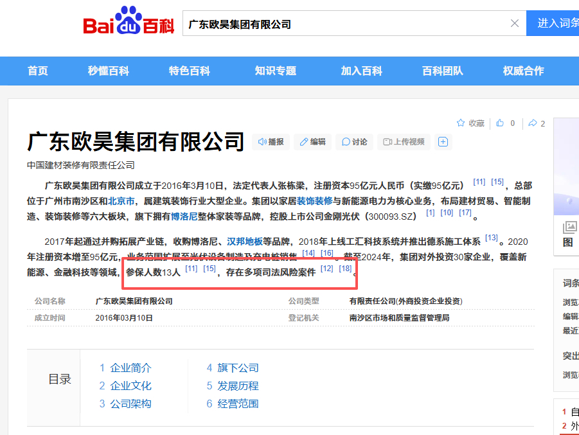Open the 加入百科 nav item

tap(362, 71)
